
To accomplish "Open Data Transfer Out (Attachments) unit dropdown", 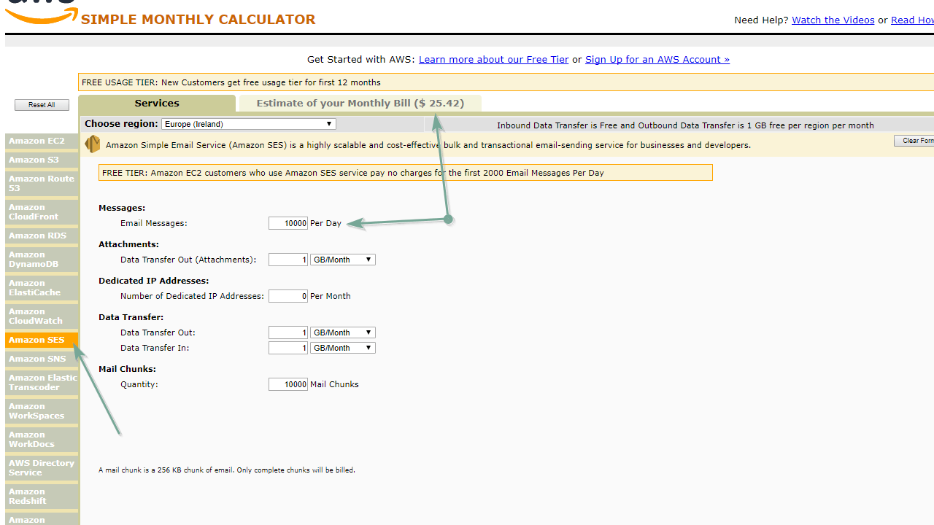I will click(343, 260).
